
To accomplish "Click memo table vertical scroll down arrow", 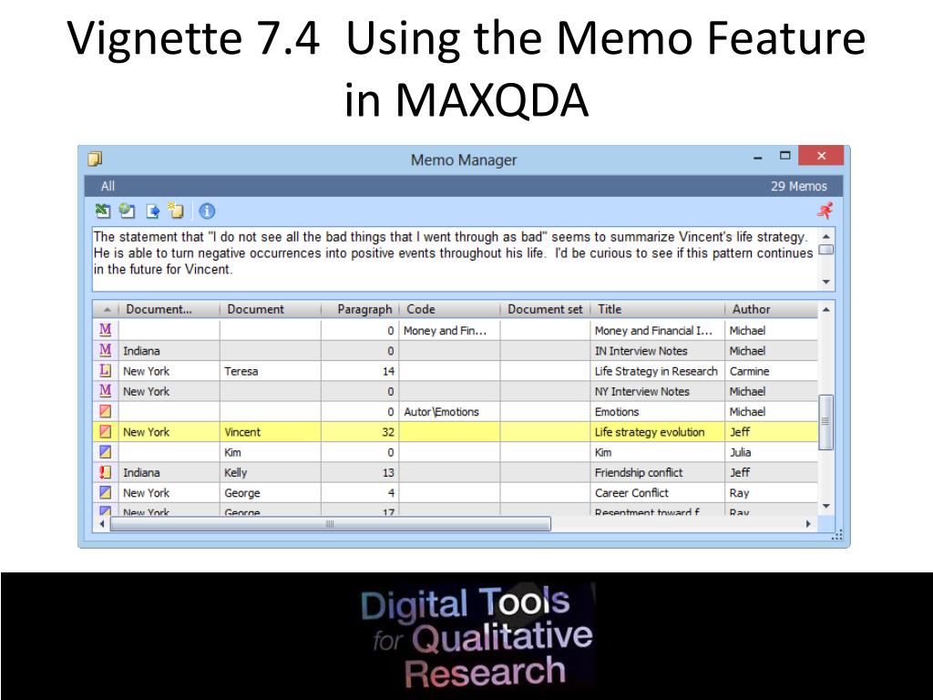I will tap(825, 506).
